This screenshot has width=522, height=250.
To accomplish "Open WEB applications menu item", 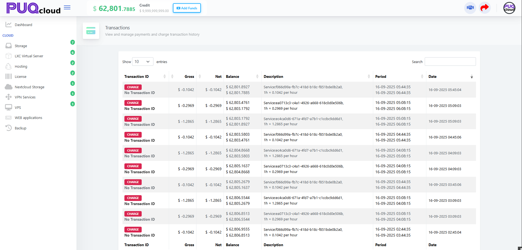I will pos(28,118).
